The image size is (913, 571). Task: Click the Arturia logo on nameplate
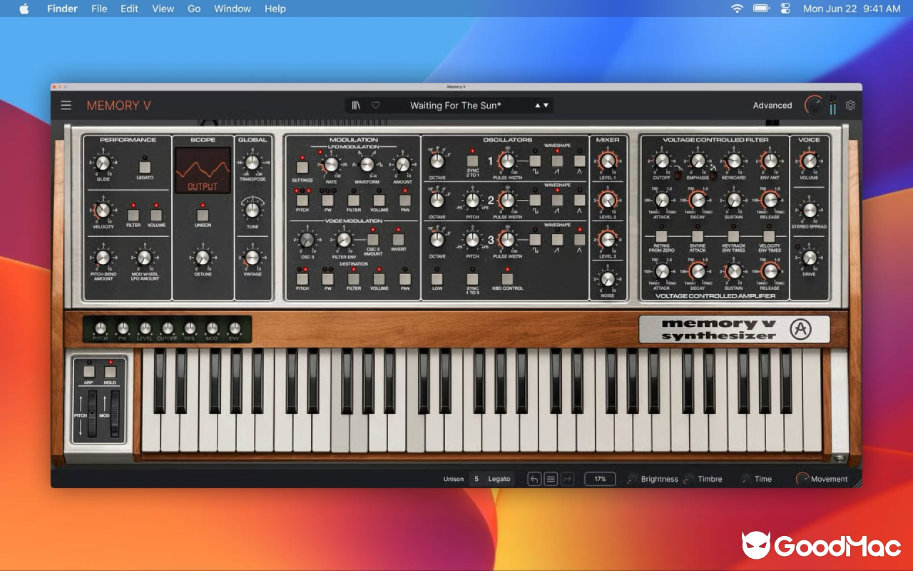pyautogui.click(x=801, y=329)
